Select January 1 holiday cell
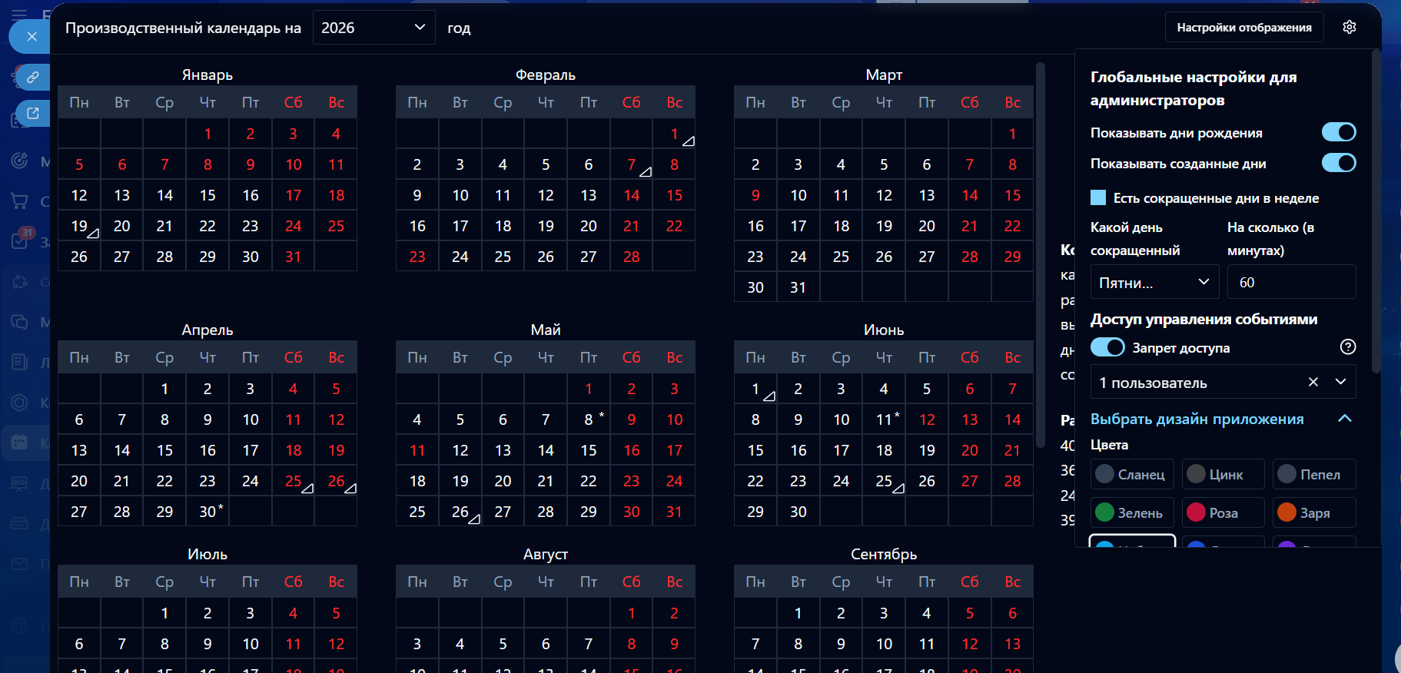The width and height of the screenshot is (1401, 673). (x=207, y=134)
